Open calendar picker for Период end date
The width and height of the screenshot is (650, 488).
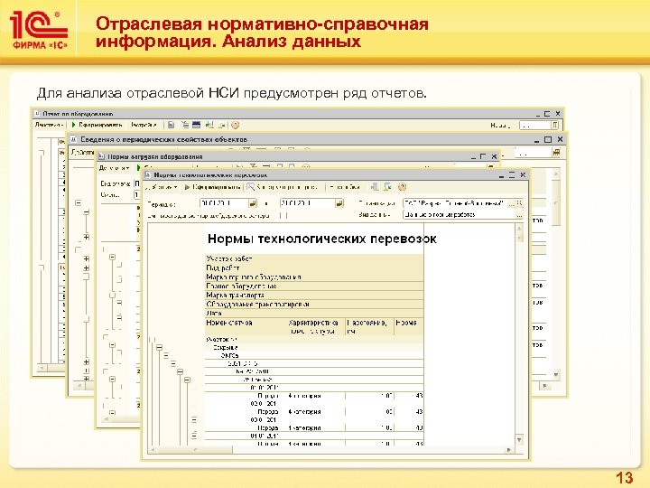pos(339,203)
